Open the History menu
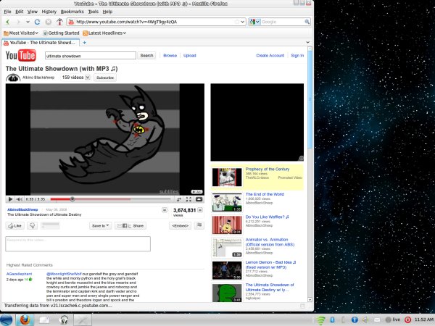435x326 pixels. [49, 12]
